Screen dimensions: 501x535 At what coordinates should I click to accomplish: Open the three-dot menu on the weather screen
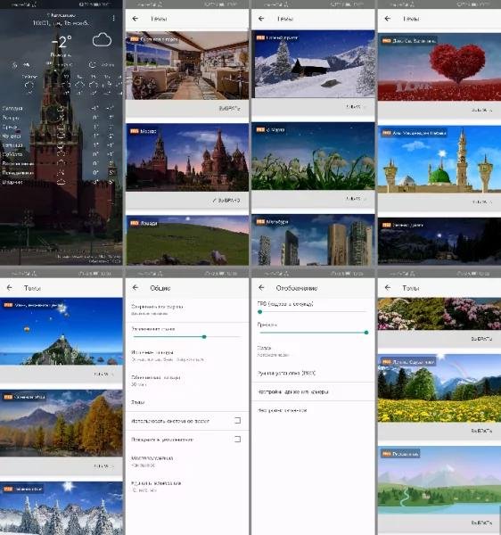click(x=113, y=18)
